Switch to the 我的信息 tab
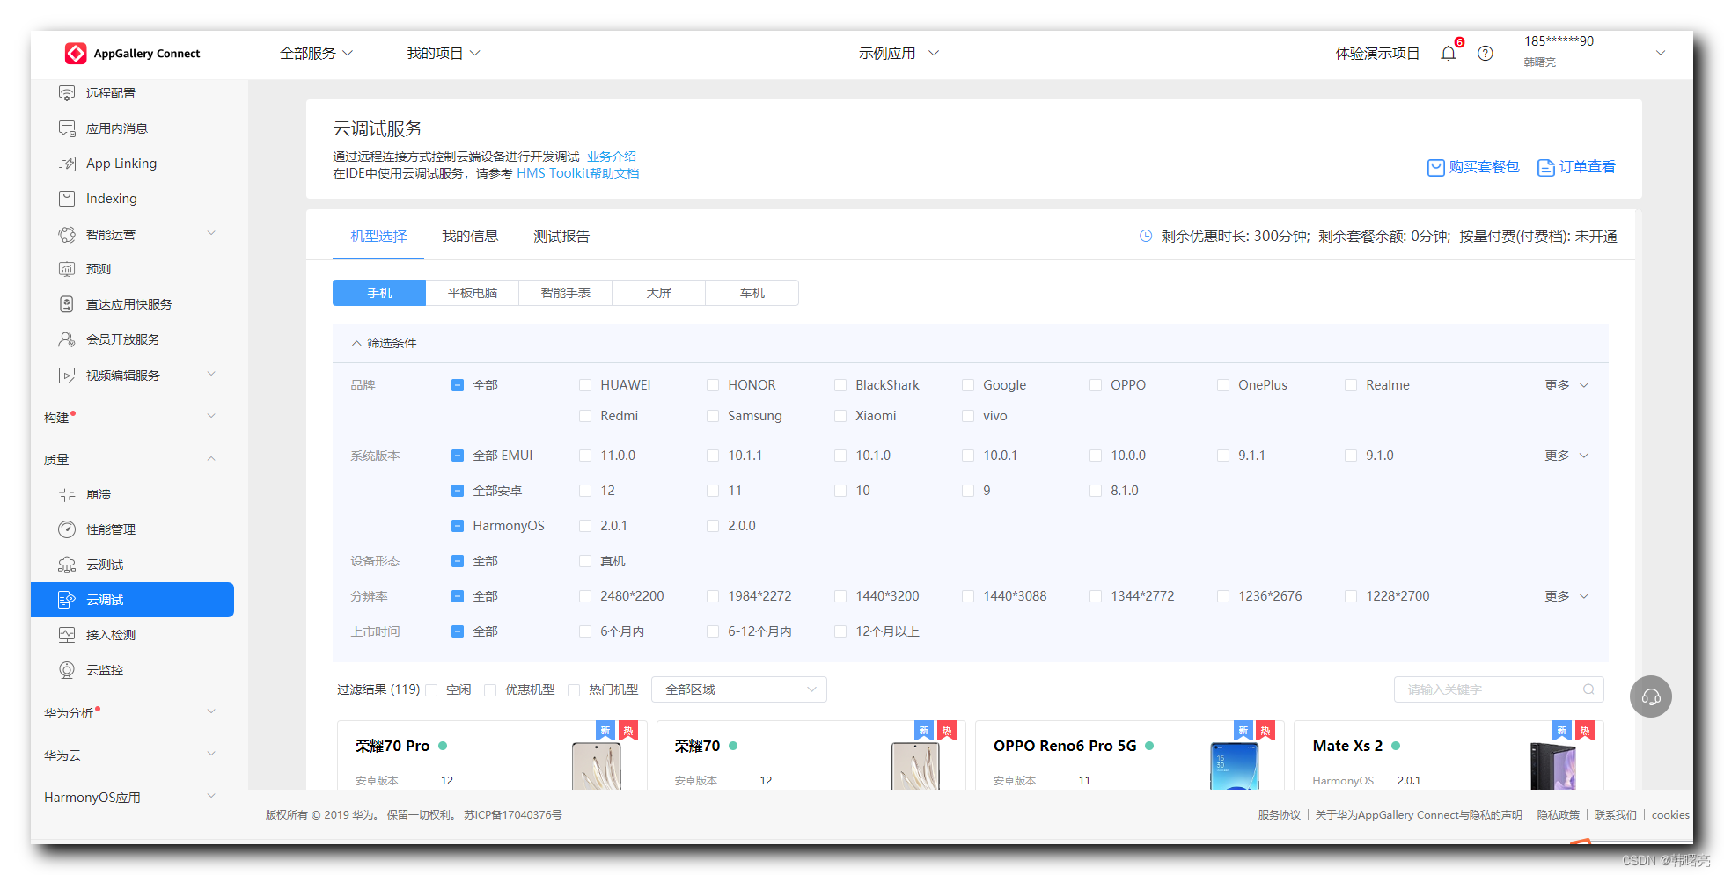 click(470, 236)
